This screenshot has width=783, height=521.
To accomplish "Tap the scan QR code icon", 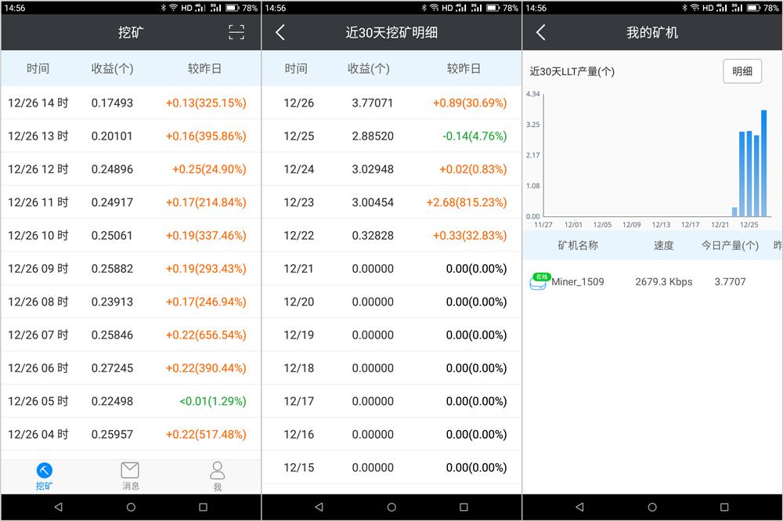I will click(236, 32).
